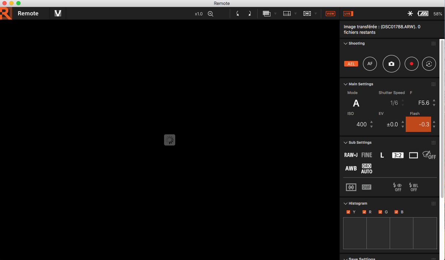Click the zoom magnifier icon
445x260 pixels.
(210, 14)
